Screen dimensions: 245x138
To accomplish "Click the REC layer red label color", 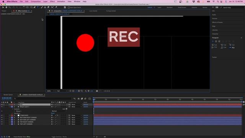I will pos(12,105).
